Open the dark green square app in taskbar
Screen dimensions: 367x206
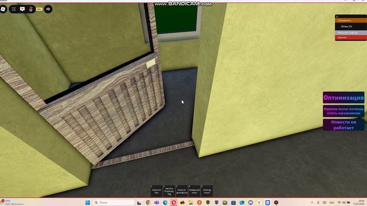(225, 203)
